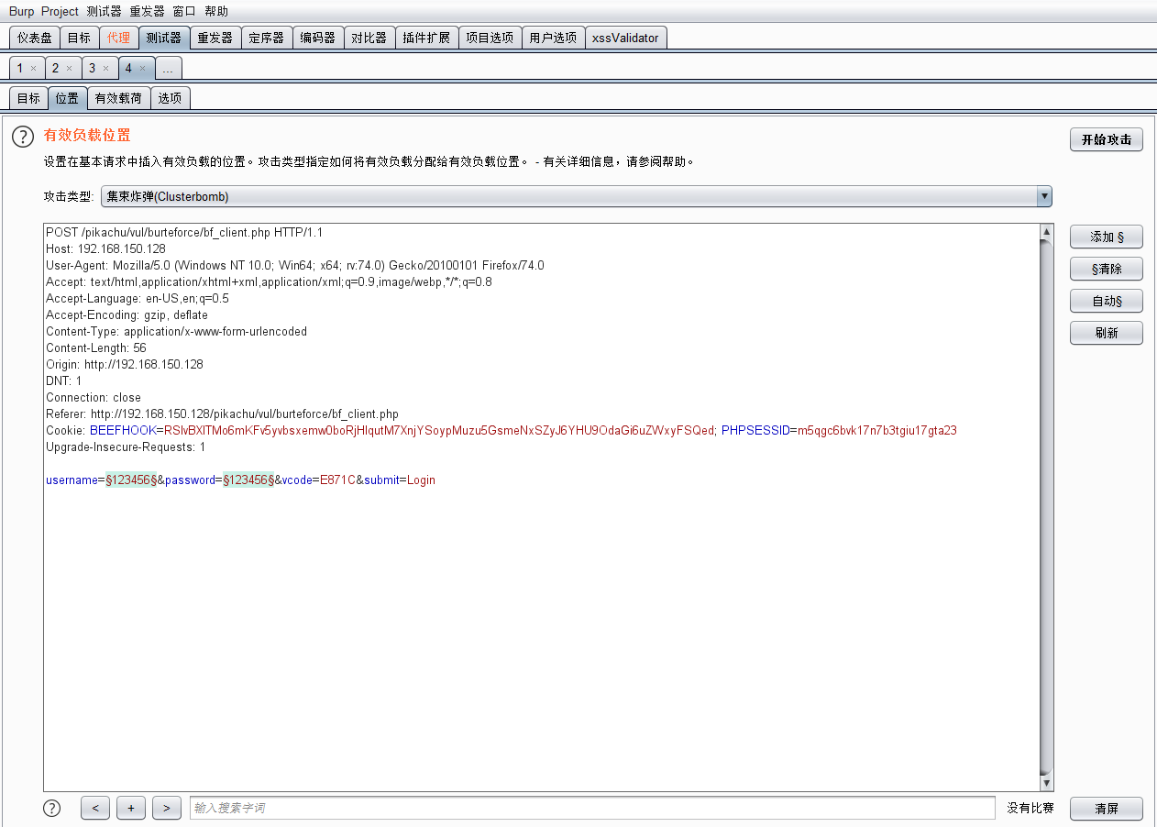Switch to the top-level 目标 tab
Image resolution: width=1157 pixels, height=827 pixels.
[79, 38]
